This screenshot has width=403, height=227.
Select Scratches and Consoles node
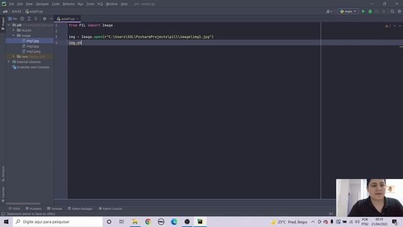click(x=33, y=67)
